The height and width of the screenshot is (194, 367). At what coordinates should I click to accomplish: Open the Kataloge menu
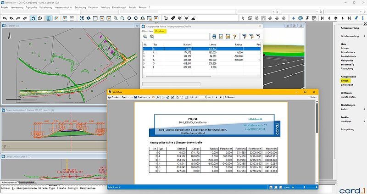pyautogui.click(x=105, y=7)
